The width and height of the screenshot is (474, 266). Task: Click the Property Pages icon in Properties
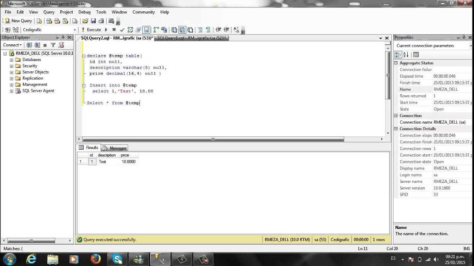(x=416, y=55)
